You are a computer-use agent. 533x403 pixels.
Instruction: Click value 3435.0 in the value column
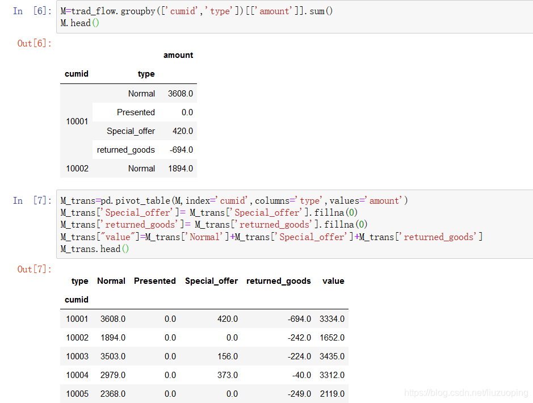(x=331, y=356)
